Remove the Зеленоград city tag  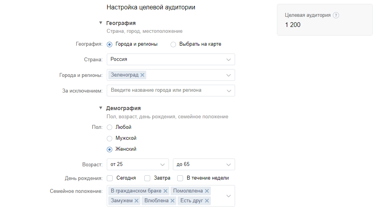[x=142, y=75]
